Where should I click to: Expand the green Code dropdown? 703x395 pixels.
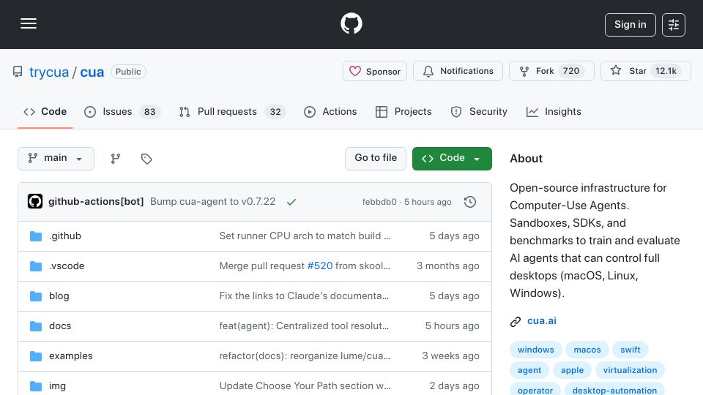coord(452,159)
